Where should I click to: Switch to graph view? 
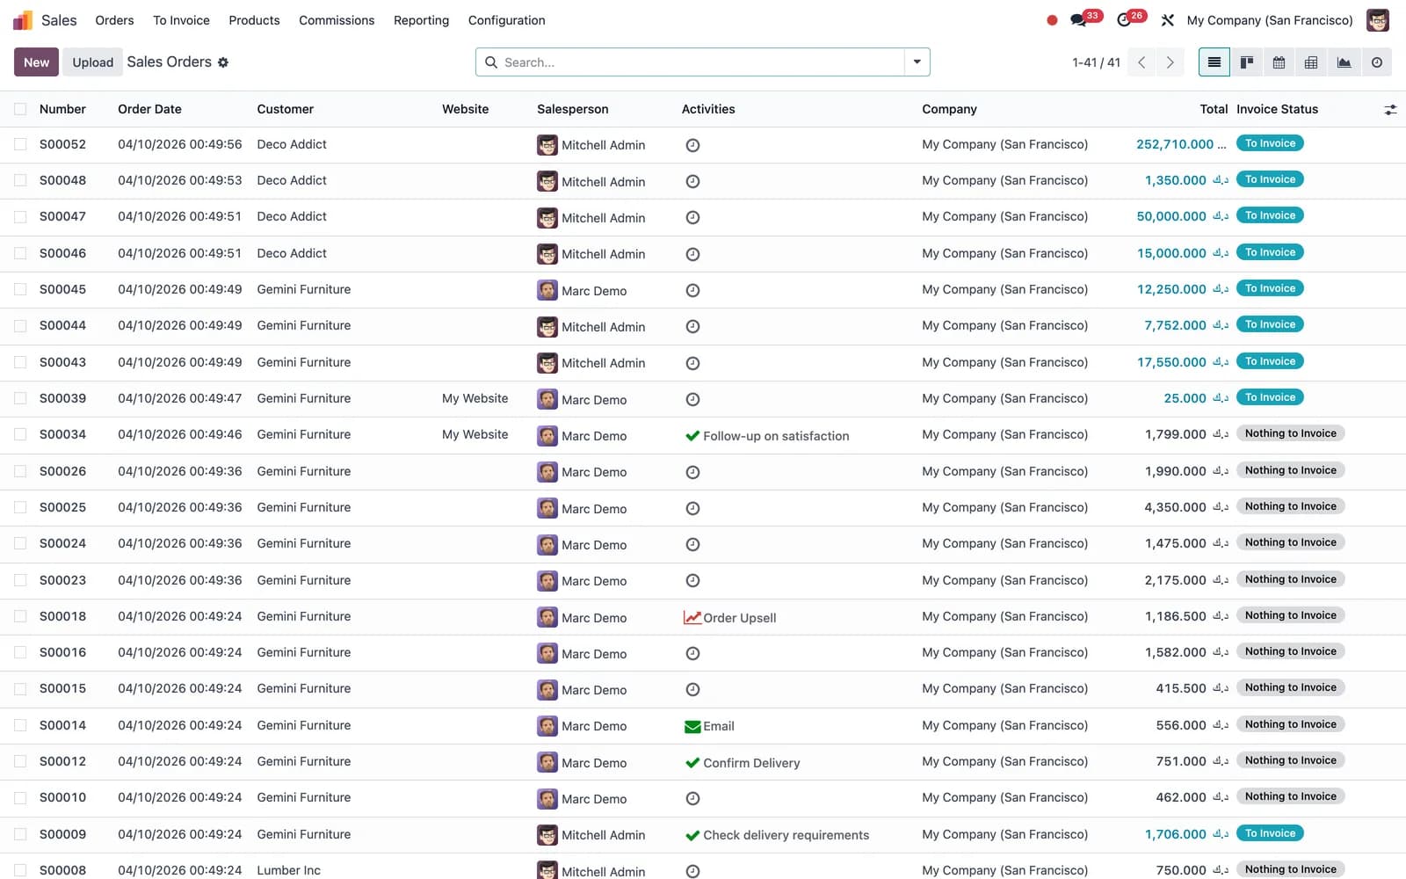pos(1344,62)
